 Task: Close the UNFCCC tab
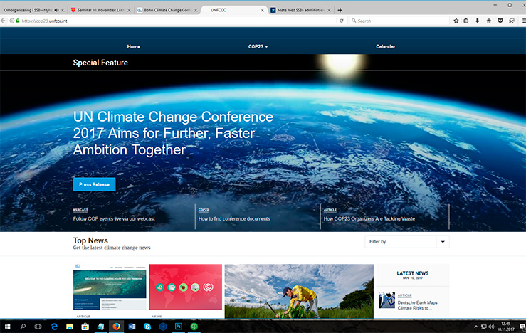(263, 10)
